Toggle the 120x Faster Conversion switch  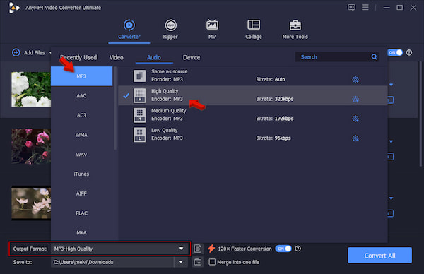click(283, 249)
